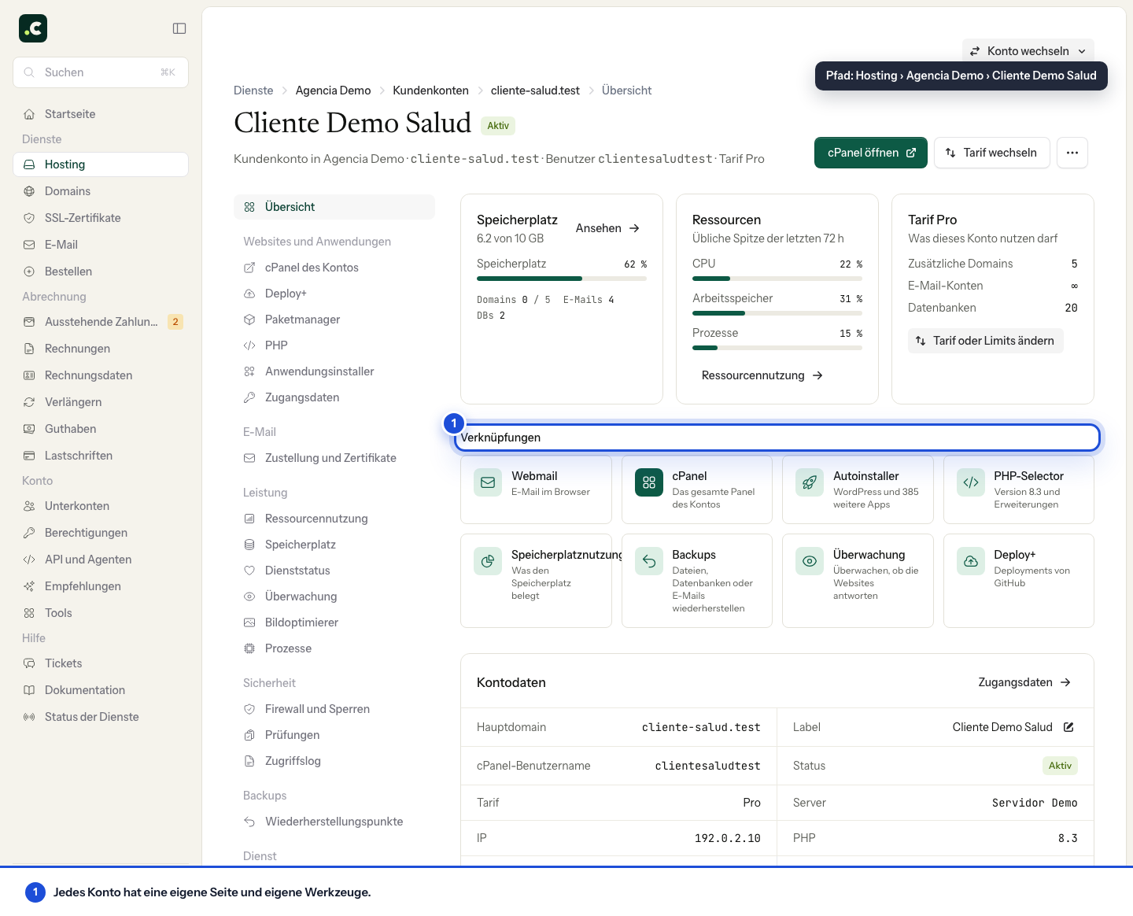The image size is (1133, 916).
Task: Open Zustellung und Zertifikate menu item
Action: pos(334,458)
